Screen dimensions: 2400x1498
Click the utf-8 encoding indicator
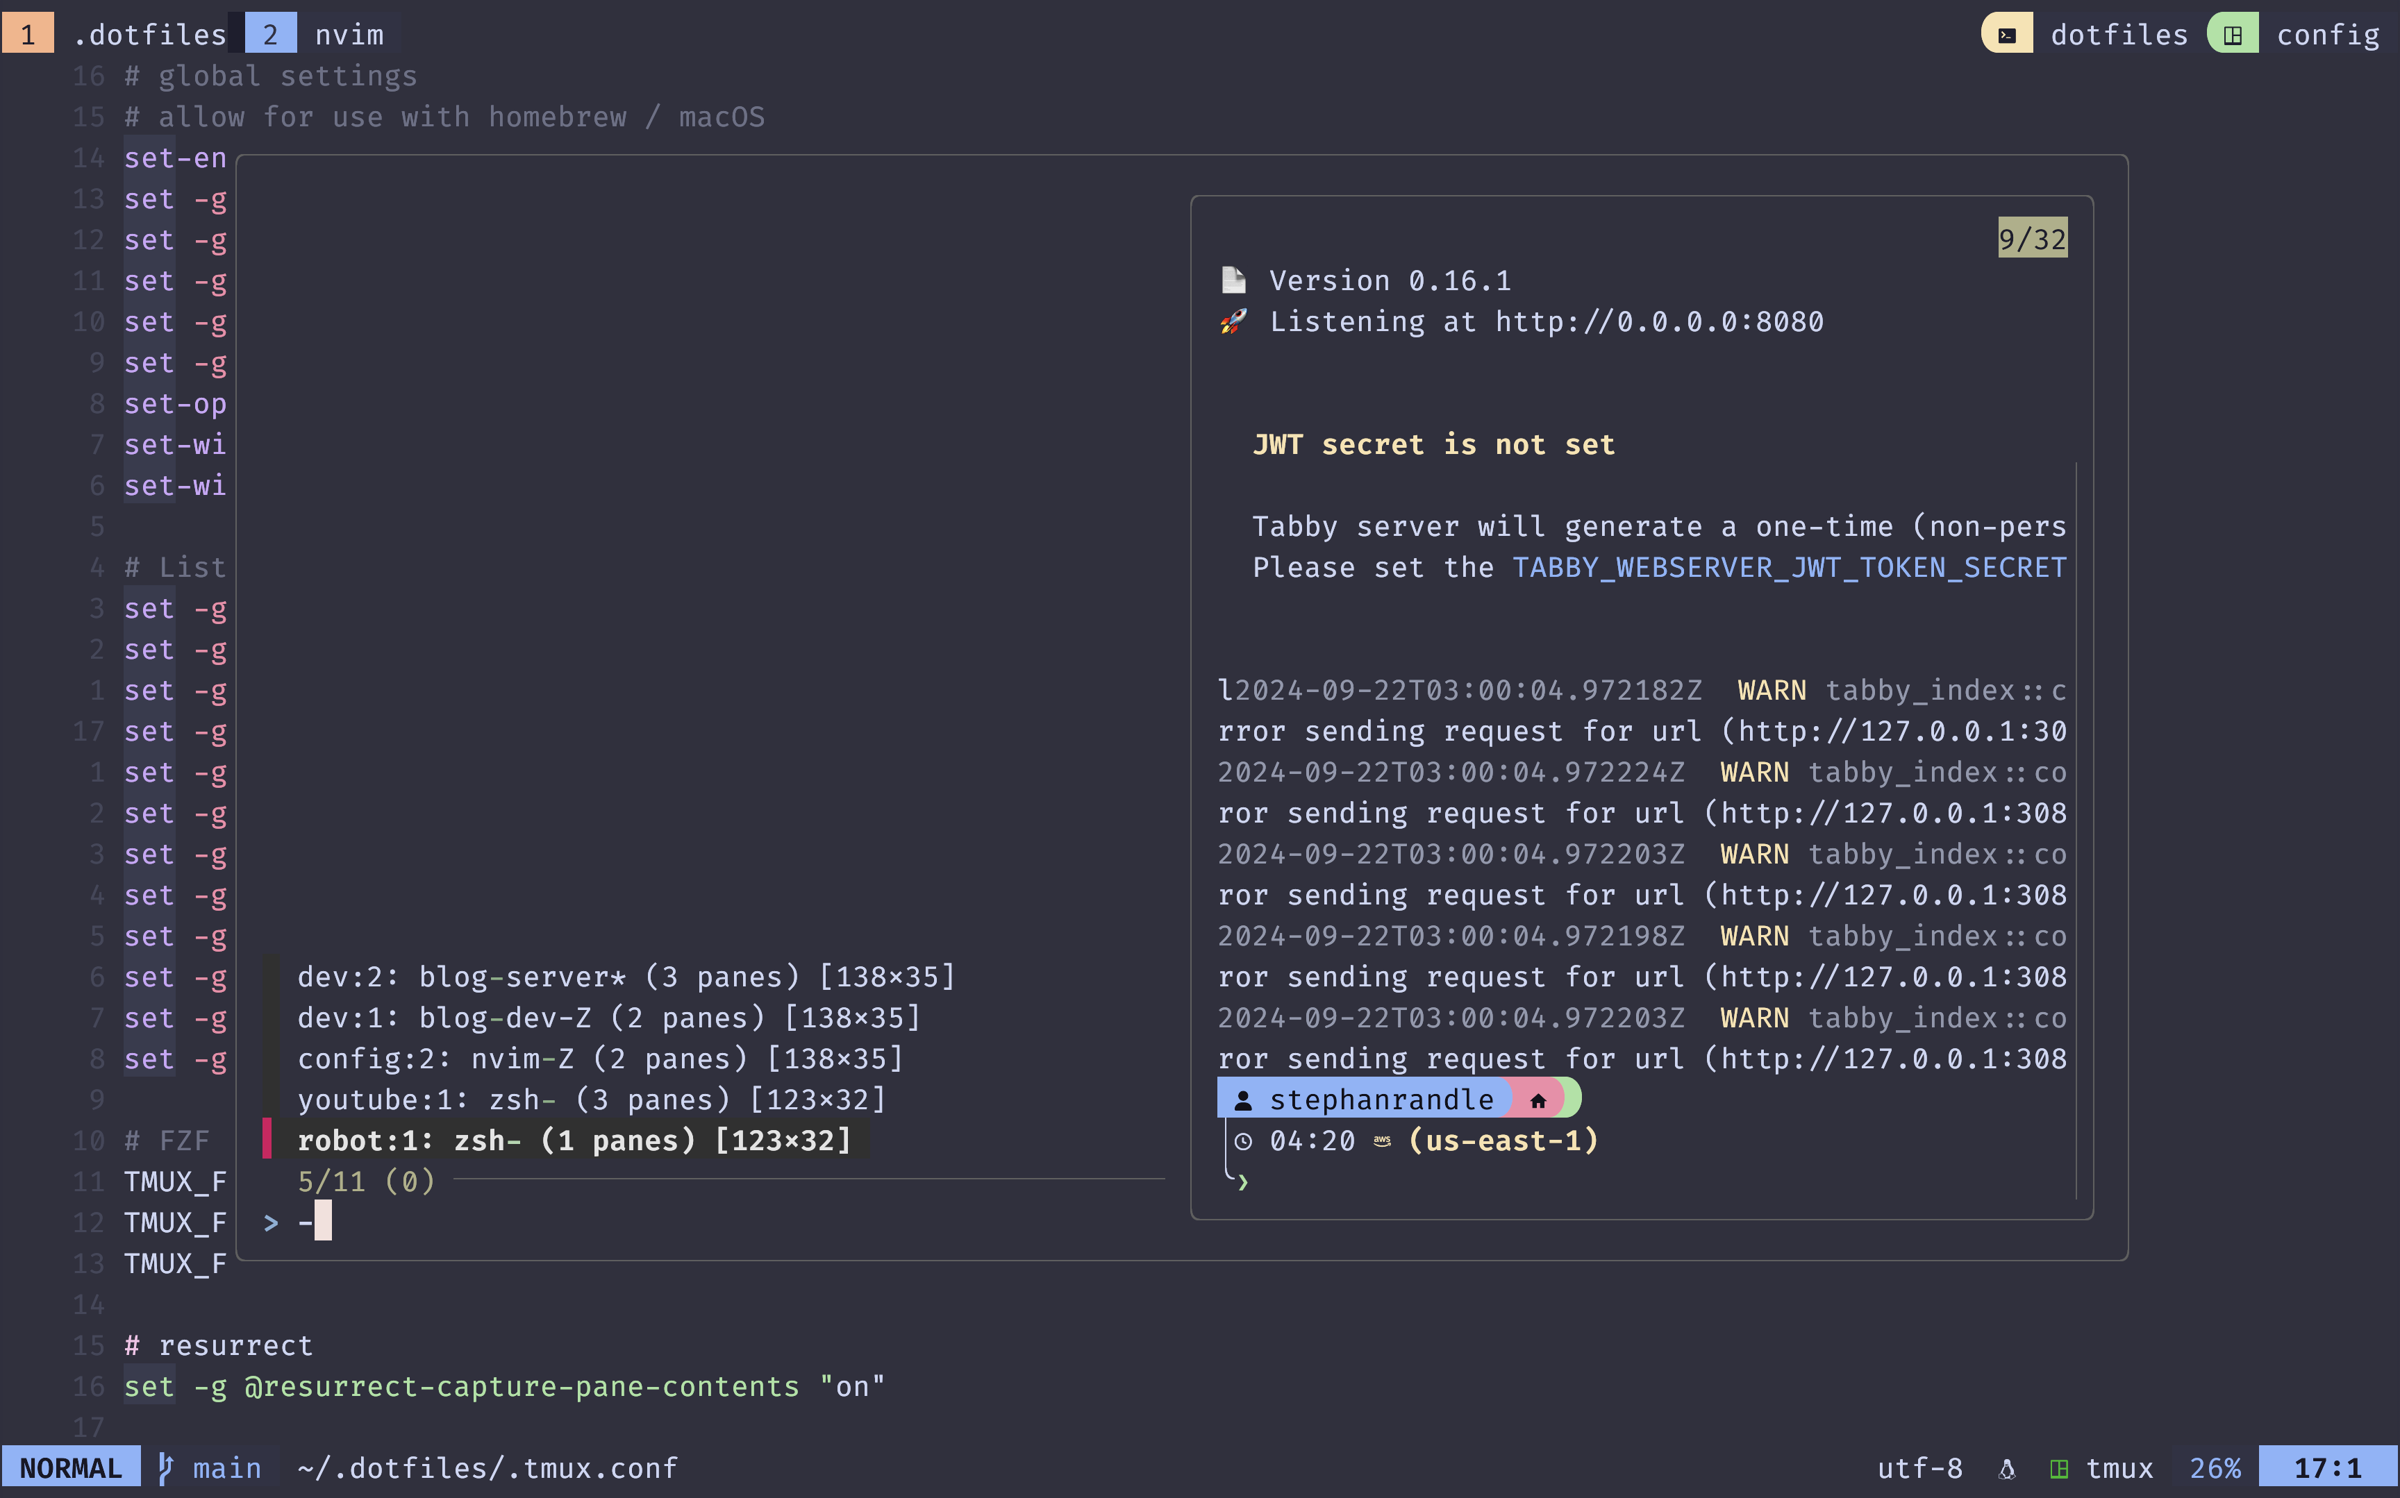point(1919,1468)
